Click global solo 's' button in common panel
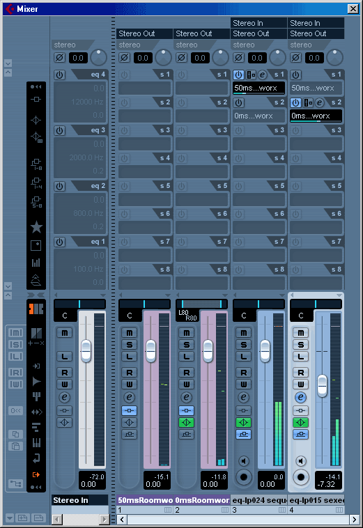 (x=16, y=345)
